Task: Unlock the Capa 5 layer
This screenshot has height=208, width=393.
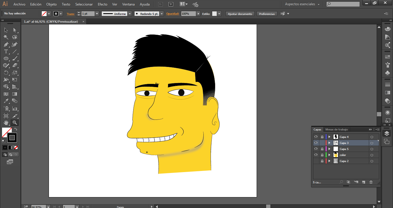Action: tap(322, 149)
